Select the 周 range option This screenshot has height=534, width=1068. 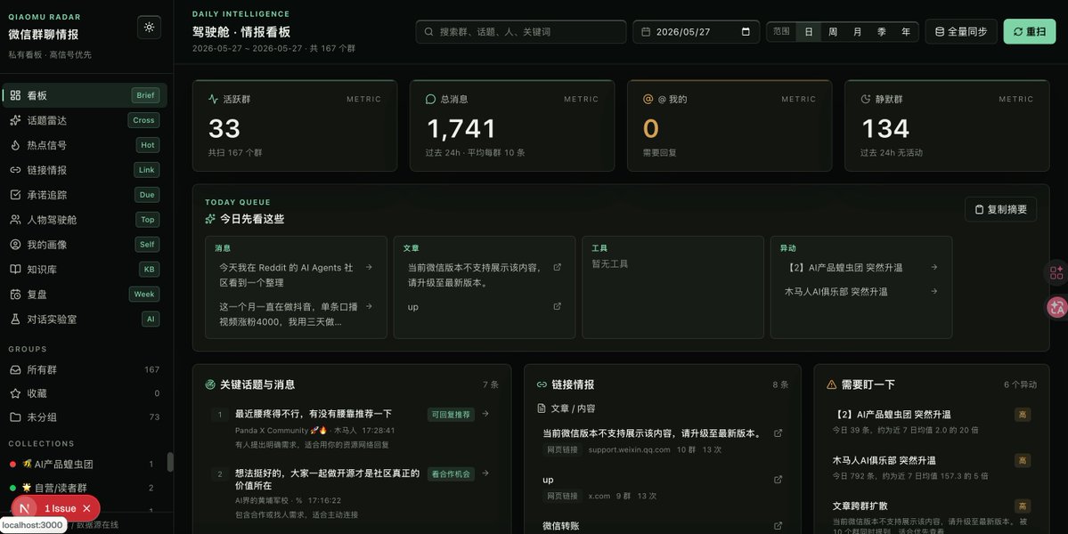(x=832, y=32)
